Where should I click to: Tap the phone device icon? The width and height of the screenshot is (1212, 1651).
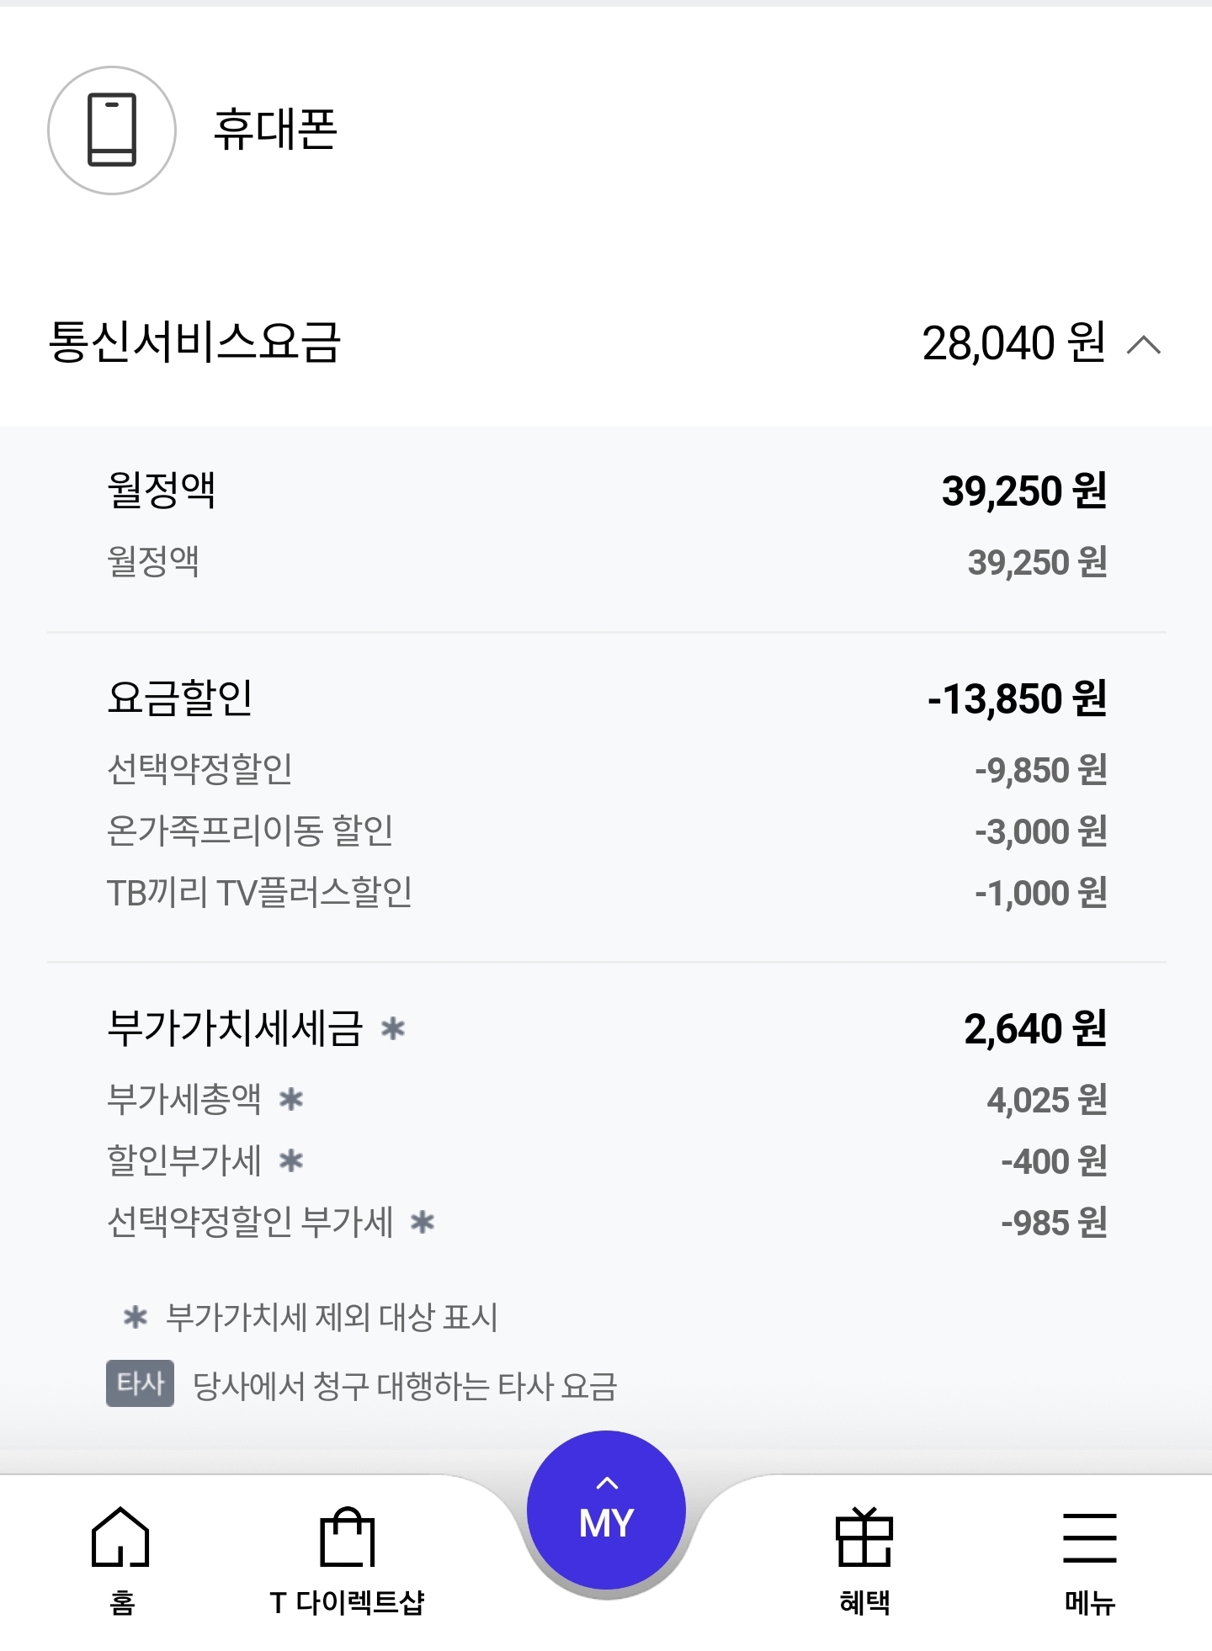click(112, 130)
